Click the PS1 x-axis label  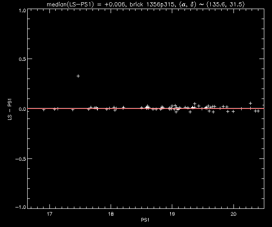[x=145, y=220]
